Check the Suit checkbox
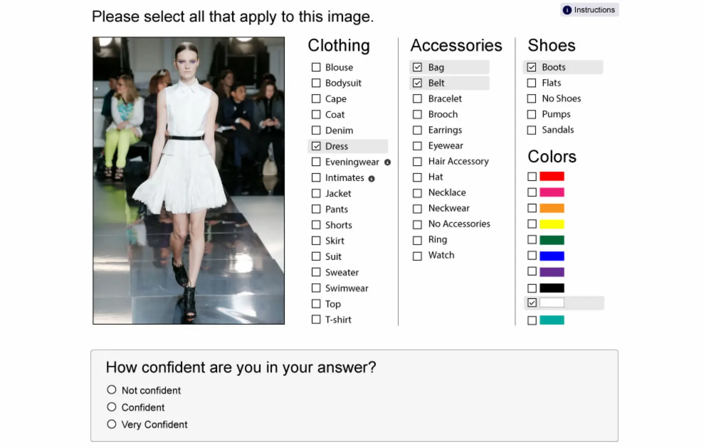 (x=316, y=256)
